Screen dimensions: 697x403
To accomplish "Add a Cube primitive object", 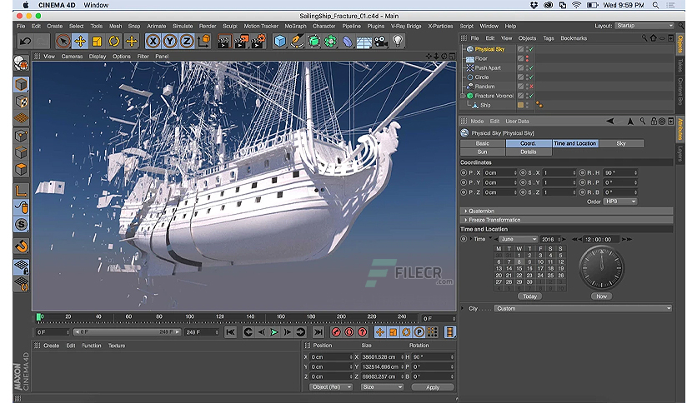I will point(280,42).
